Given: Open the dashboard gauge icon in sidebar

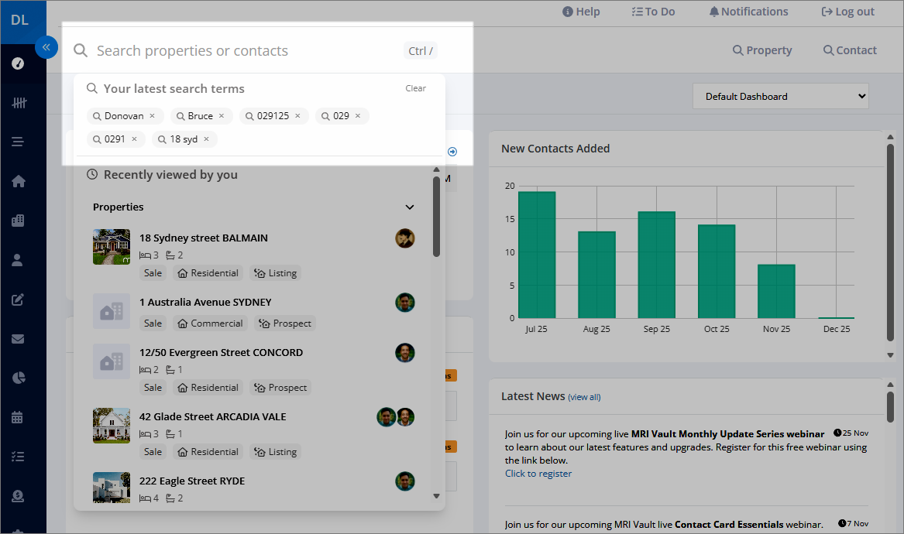Looking at the screenshot, I should pyautogui.click(x=18, y=63).
